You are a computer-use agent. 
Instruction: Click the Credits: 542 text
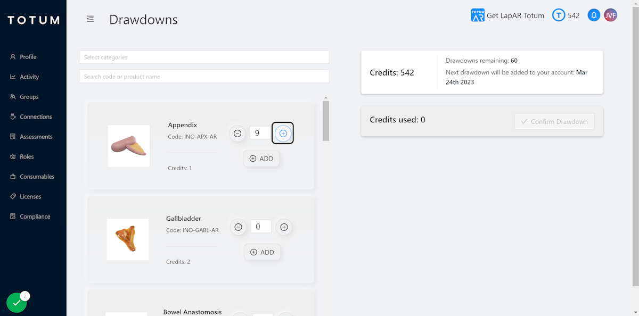pyautogui.click(x=392, y=72)
